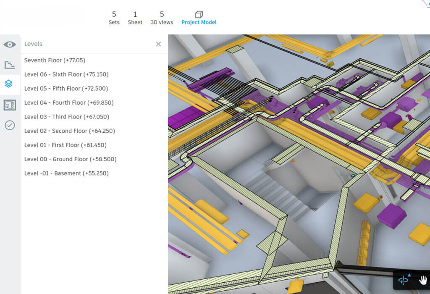Click the eye icon in the left sidebar
The width and height of the screenshot is (430, 294).
(x=10, y=44)
